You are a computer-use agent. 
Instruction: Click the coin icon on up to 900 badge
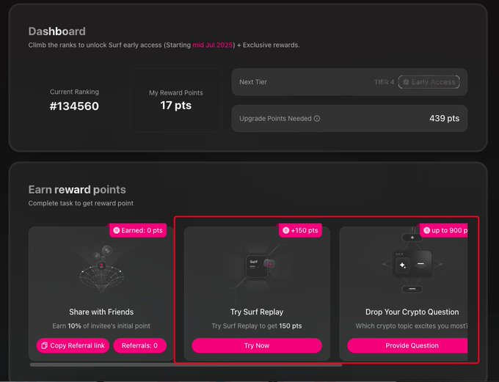point(427,230)
